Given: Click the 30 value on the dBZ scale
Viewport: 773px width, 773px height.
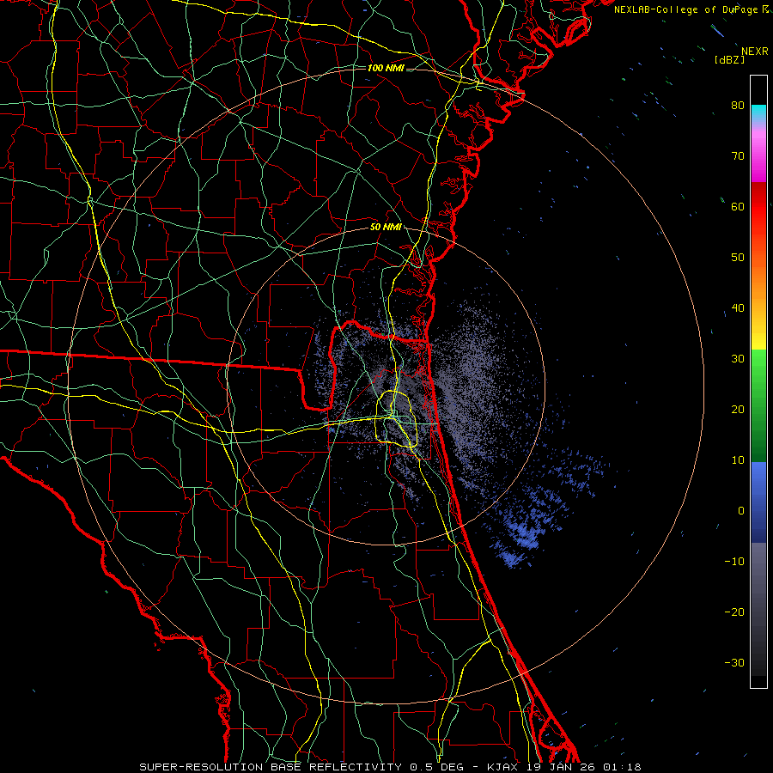Looking at the screenshot, I should 738,358.
